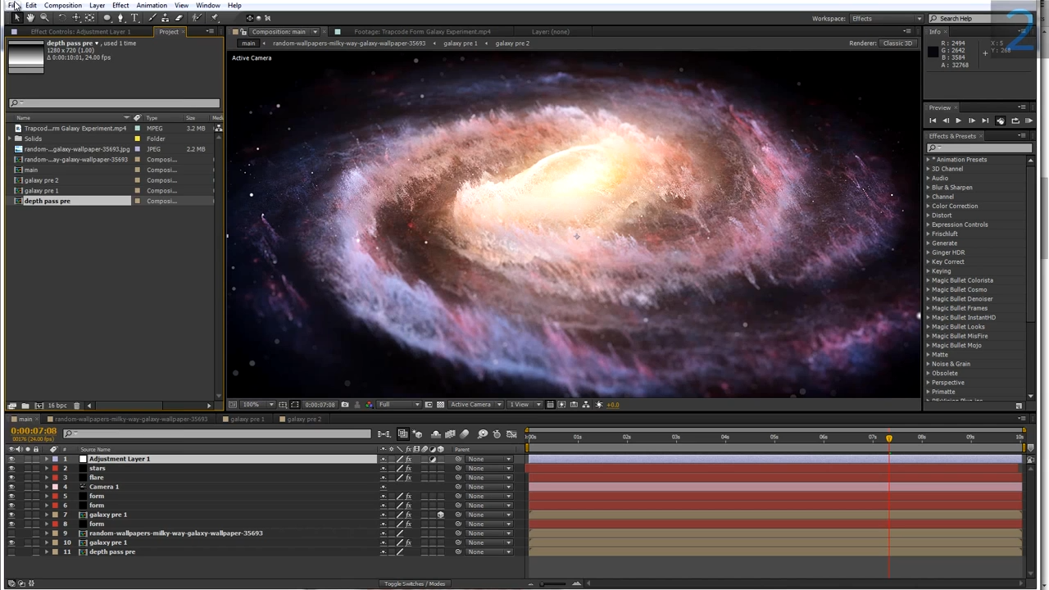The image size is (1049, 590).
Task: Expand the Animation Presets folder
Action: (x=929, y=160)
